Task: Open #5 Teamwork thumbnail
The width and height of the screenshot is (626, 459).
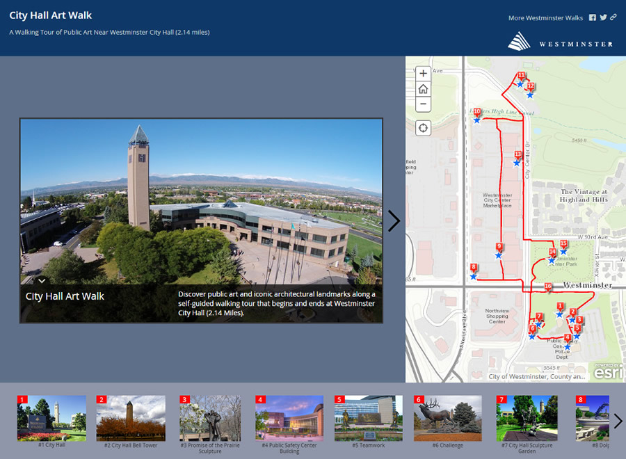Action: [369, 418]
